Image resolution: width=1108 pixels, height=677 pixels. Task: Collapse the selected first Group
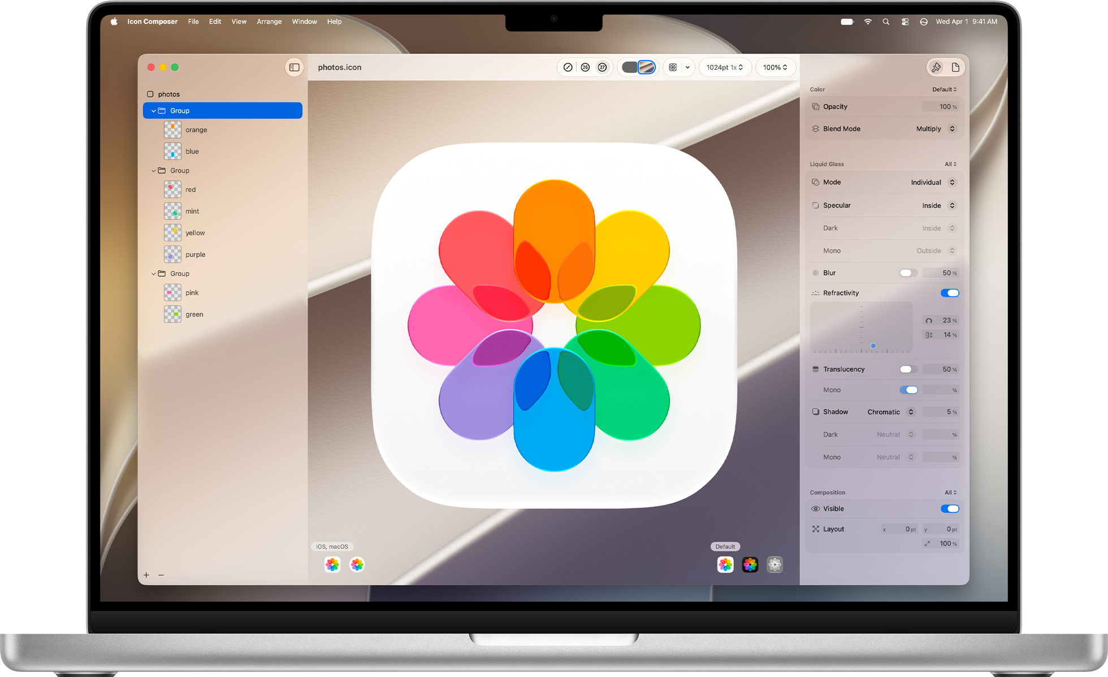[x=153, y=111]
